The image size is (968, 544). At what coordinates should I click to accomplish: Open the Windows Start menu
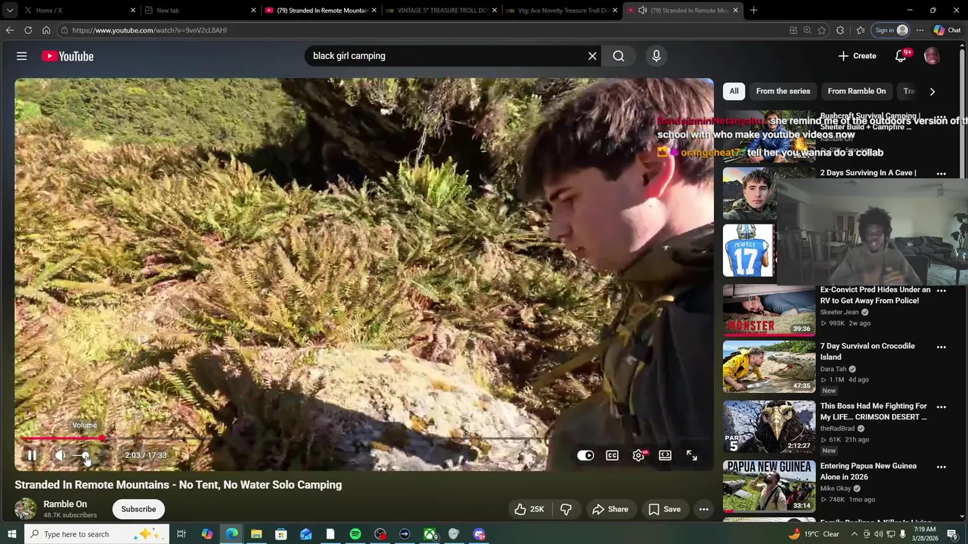[x=11, y=534]
